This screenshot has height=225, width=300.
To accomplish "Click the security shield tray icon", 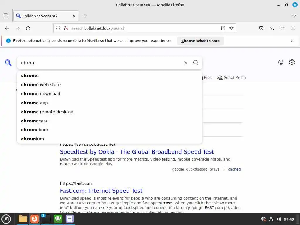I will pyautogui.click(x=263, y=219).
